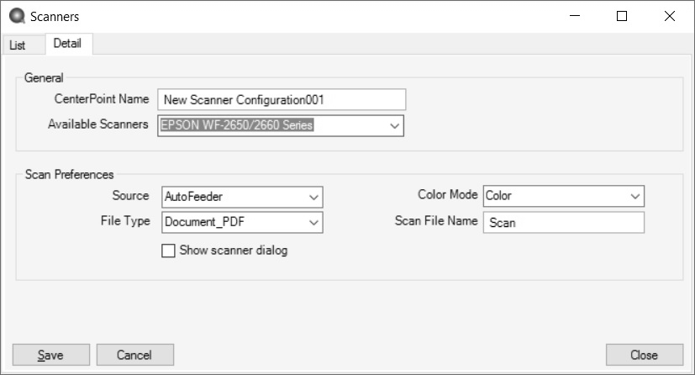Click the Scanners app icon in title bar

pyautogui.click(x=16, y=16)
